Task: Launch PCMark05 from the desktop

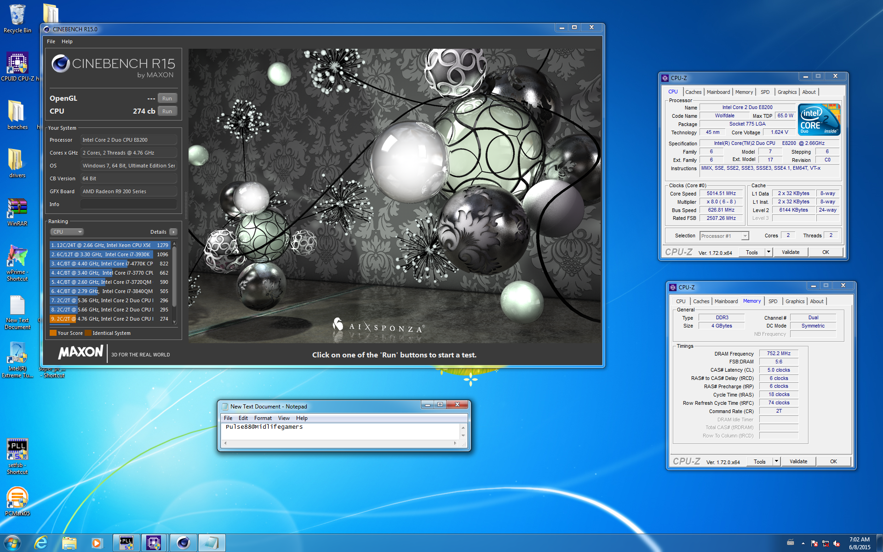Action: (17, 501)
